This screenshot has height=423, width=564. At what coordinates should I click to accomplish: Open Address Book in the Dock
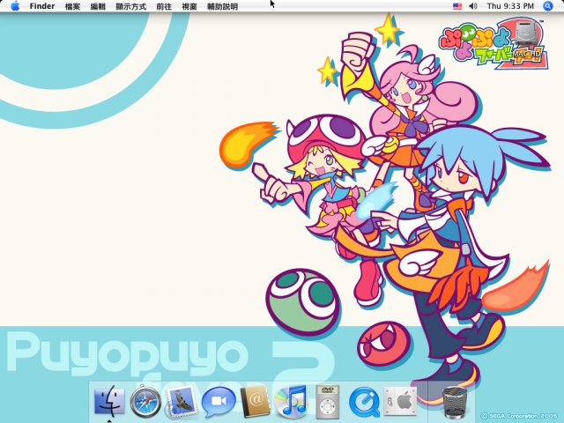pos(255,401)
